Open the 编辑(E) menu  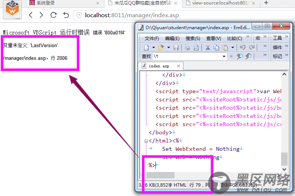point(172,38)
